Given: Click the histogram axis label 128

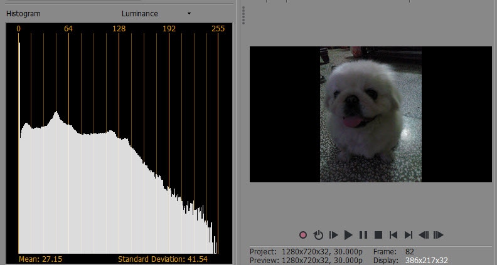Looking at the screenshot, I should coord(119,29).
